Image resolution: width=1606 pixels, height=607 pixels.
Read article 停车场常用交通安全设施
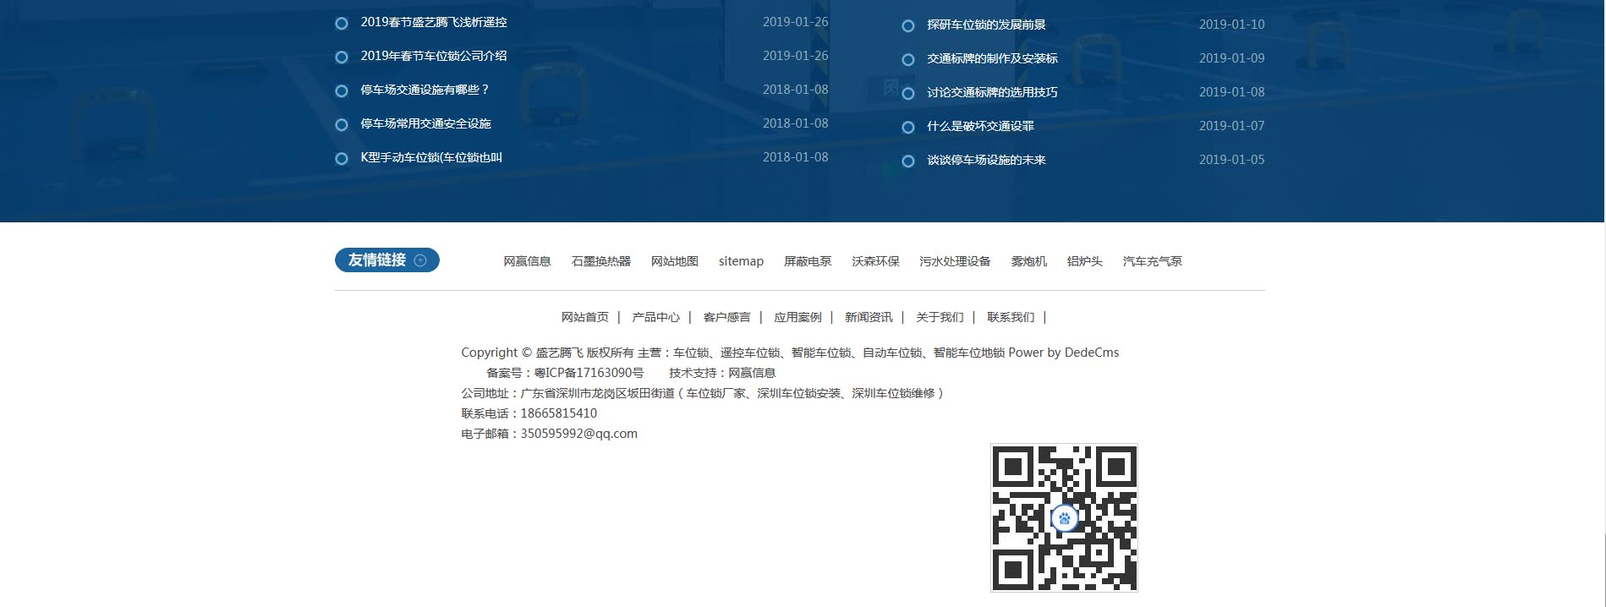pyautogui.click(x=425, y=123)
